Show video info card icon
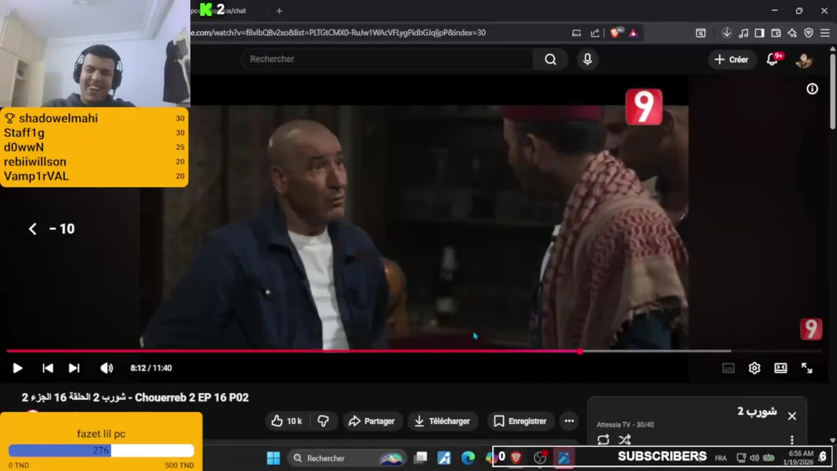The height and width of the screenshot is (471, 837). (x=812, y=89)
